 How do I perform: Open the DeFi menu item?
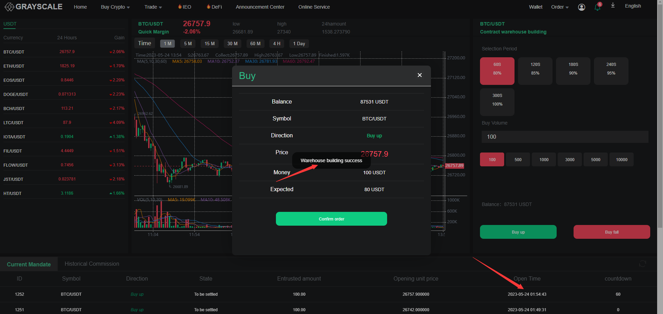click(214, 7)
